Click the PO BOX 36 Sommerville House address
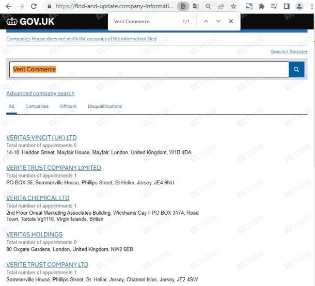The width and height of the screenshot is (315, 286). (x=90, y=183)
